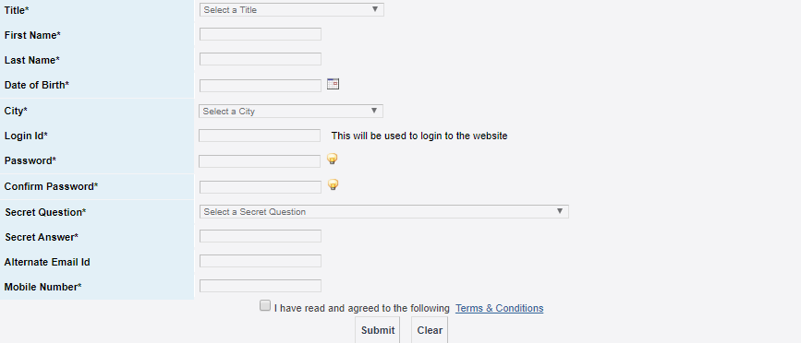The image size is (801, 343).
Task: Click the lightbulb hint beside Password
Action: (332, 159)
